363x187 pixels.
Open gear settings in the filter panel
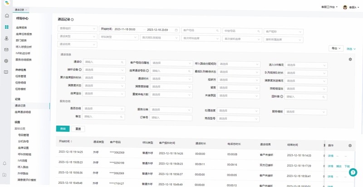click(x=350, y=59)
